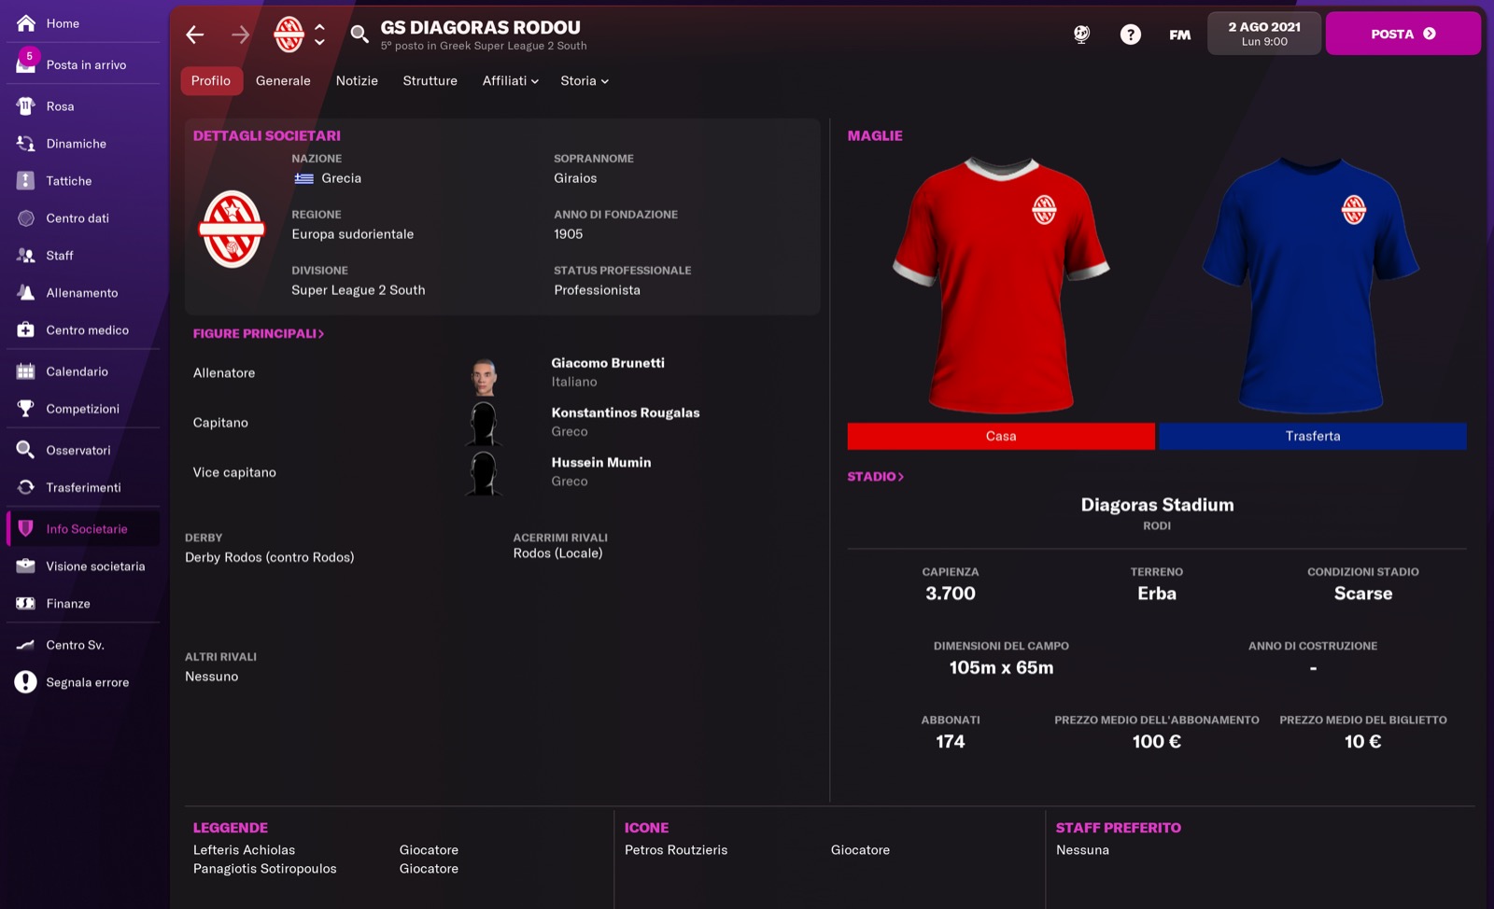This screenshot has width=1494, height=909.
Task: Open the Giacomo Brunetti profile link
Action: 608,363
